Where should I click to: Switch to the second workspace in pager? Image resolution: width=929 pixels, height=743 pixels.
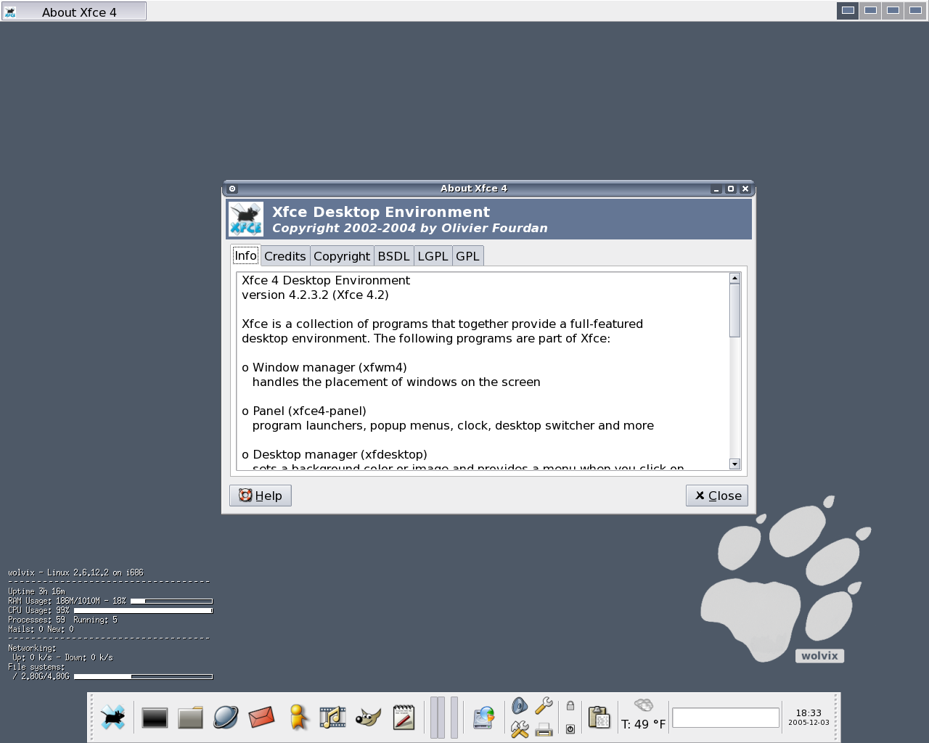click(870, 10)
